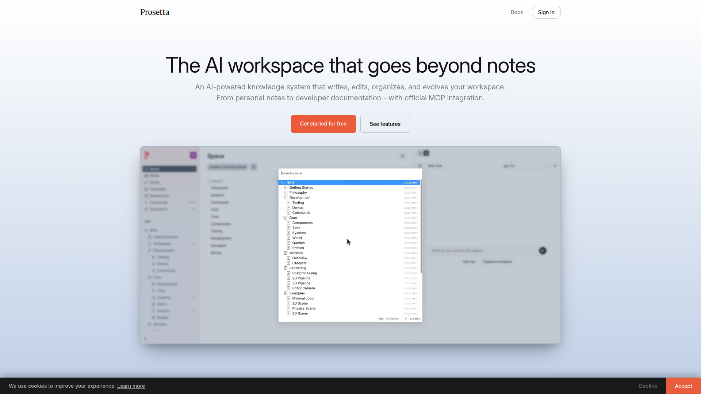
Task: Open the Learn more cookie link
Action: [x=131, y=386]
